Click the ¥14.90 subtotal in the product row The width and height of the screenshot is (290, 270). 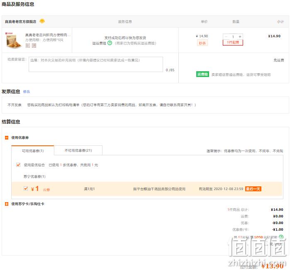click(274, 36)
